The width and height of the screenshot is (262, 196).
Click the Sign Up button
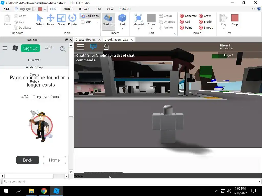click(x=30, y=48)
